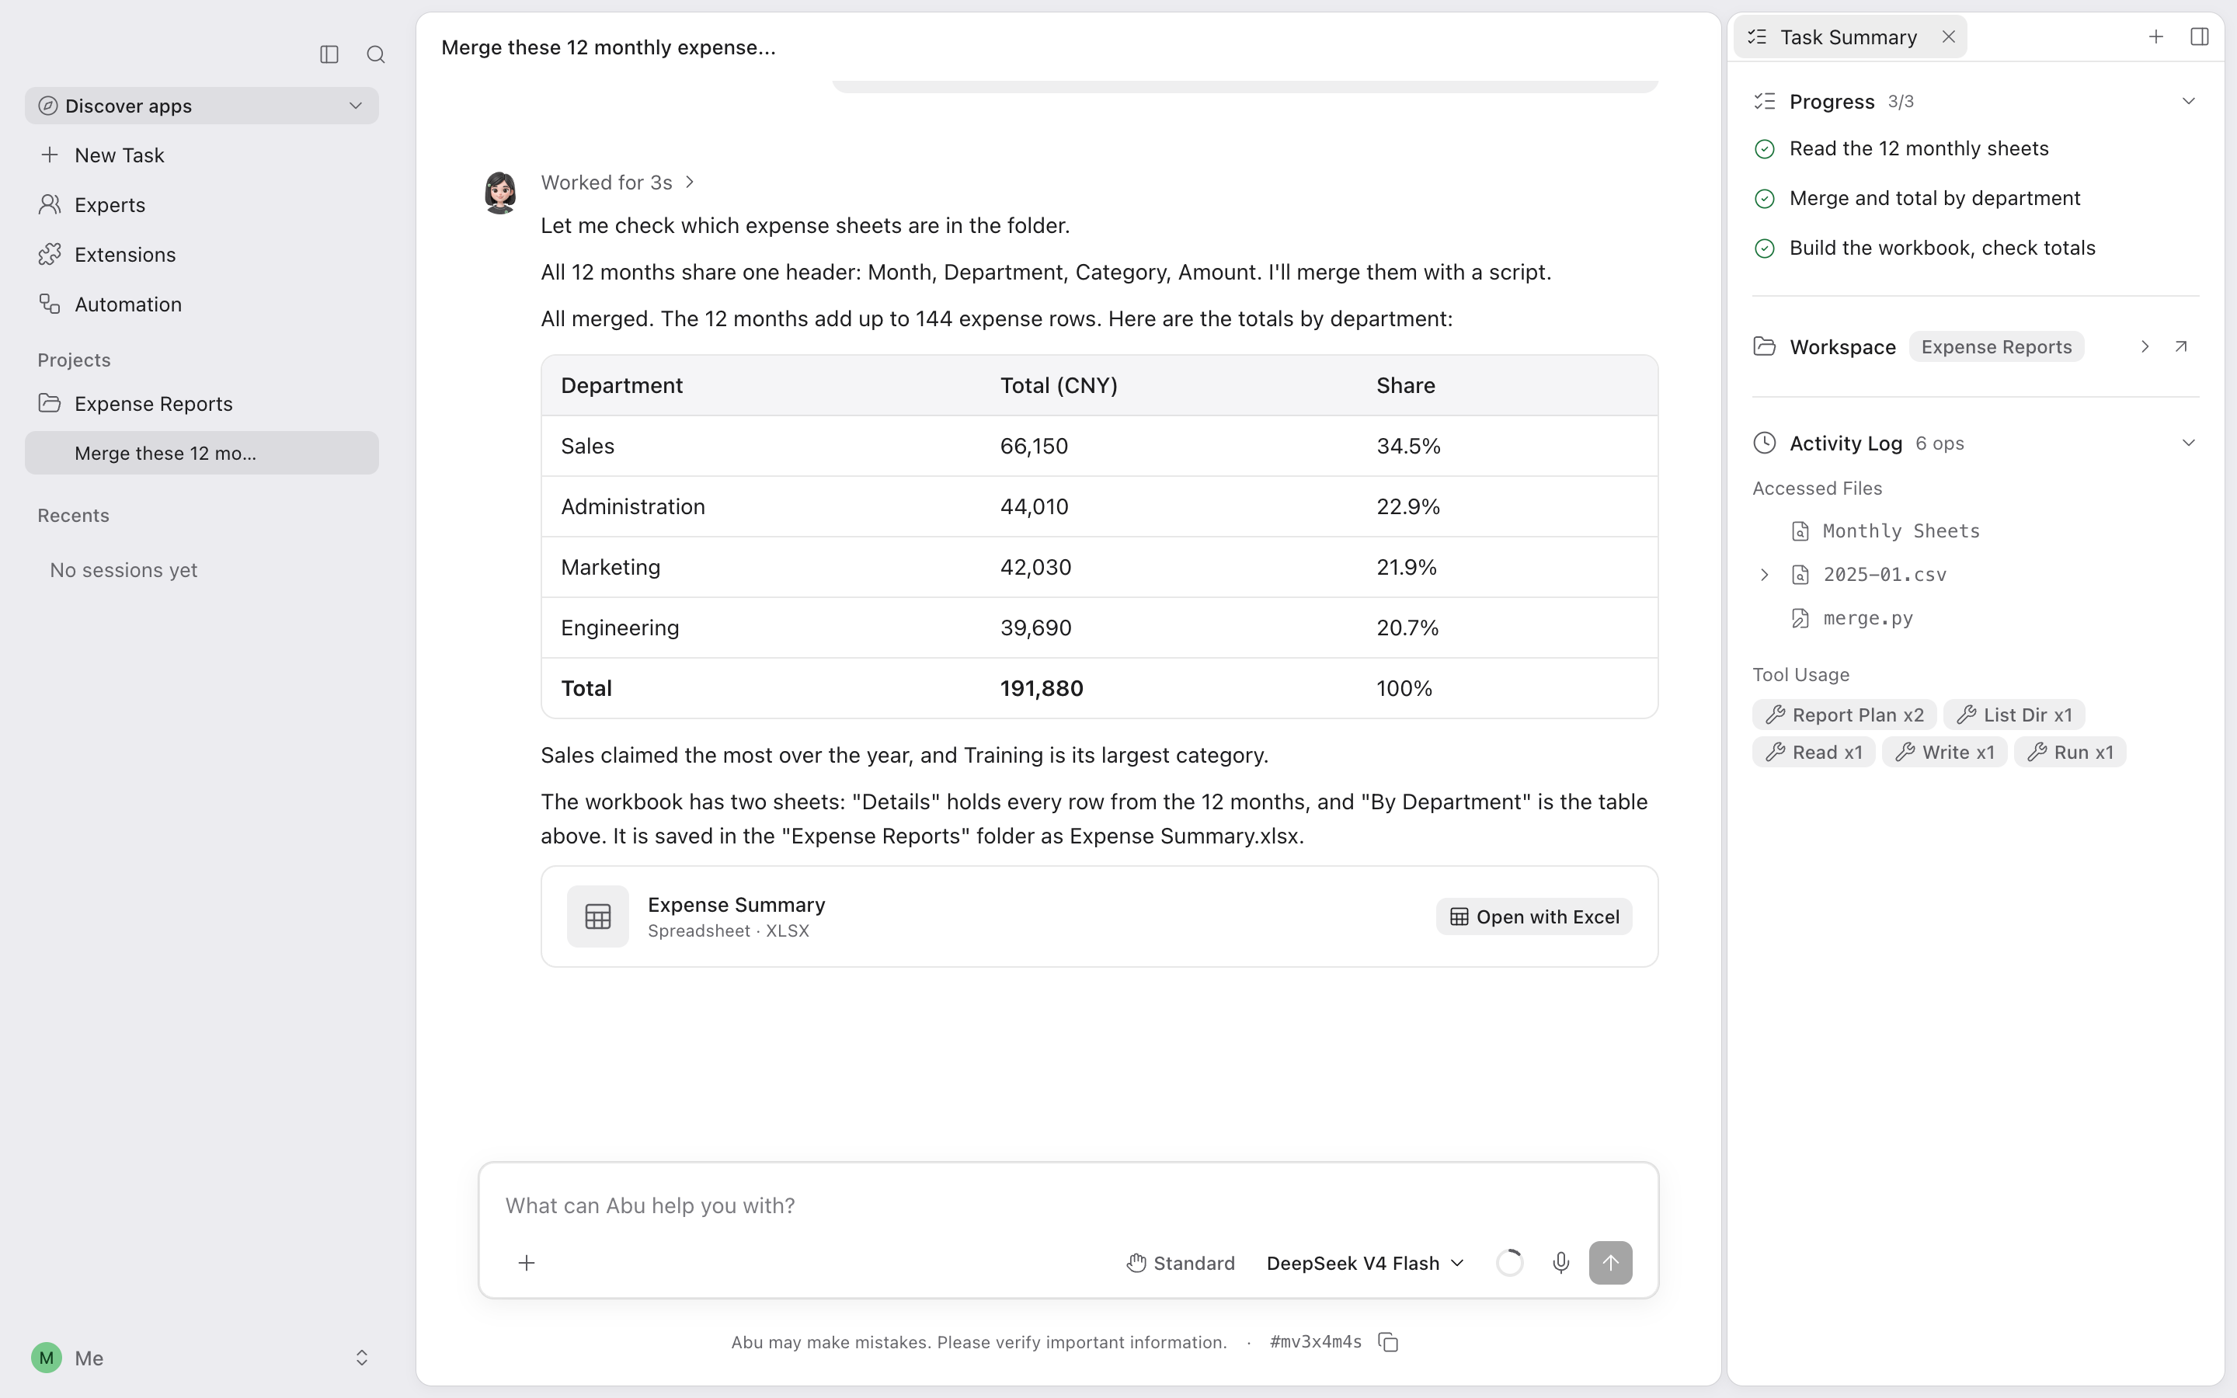Click the Abu assistant avatar
The height and width of the screenshot is (1398, 2237).
pos(500,193)
